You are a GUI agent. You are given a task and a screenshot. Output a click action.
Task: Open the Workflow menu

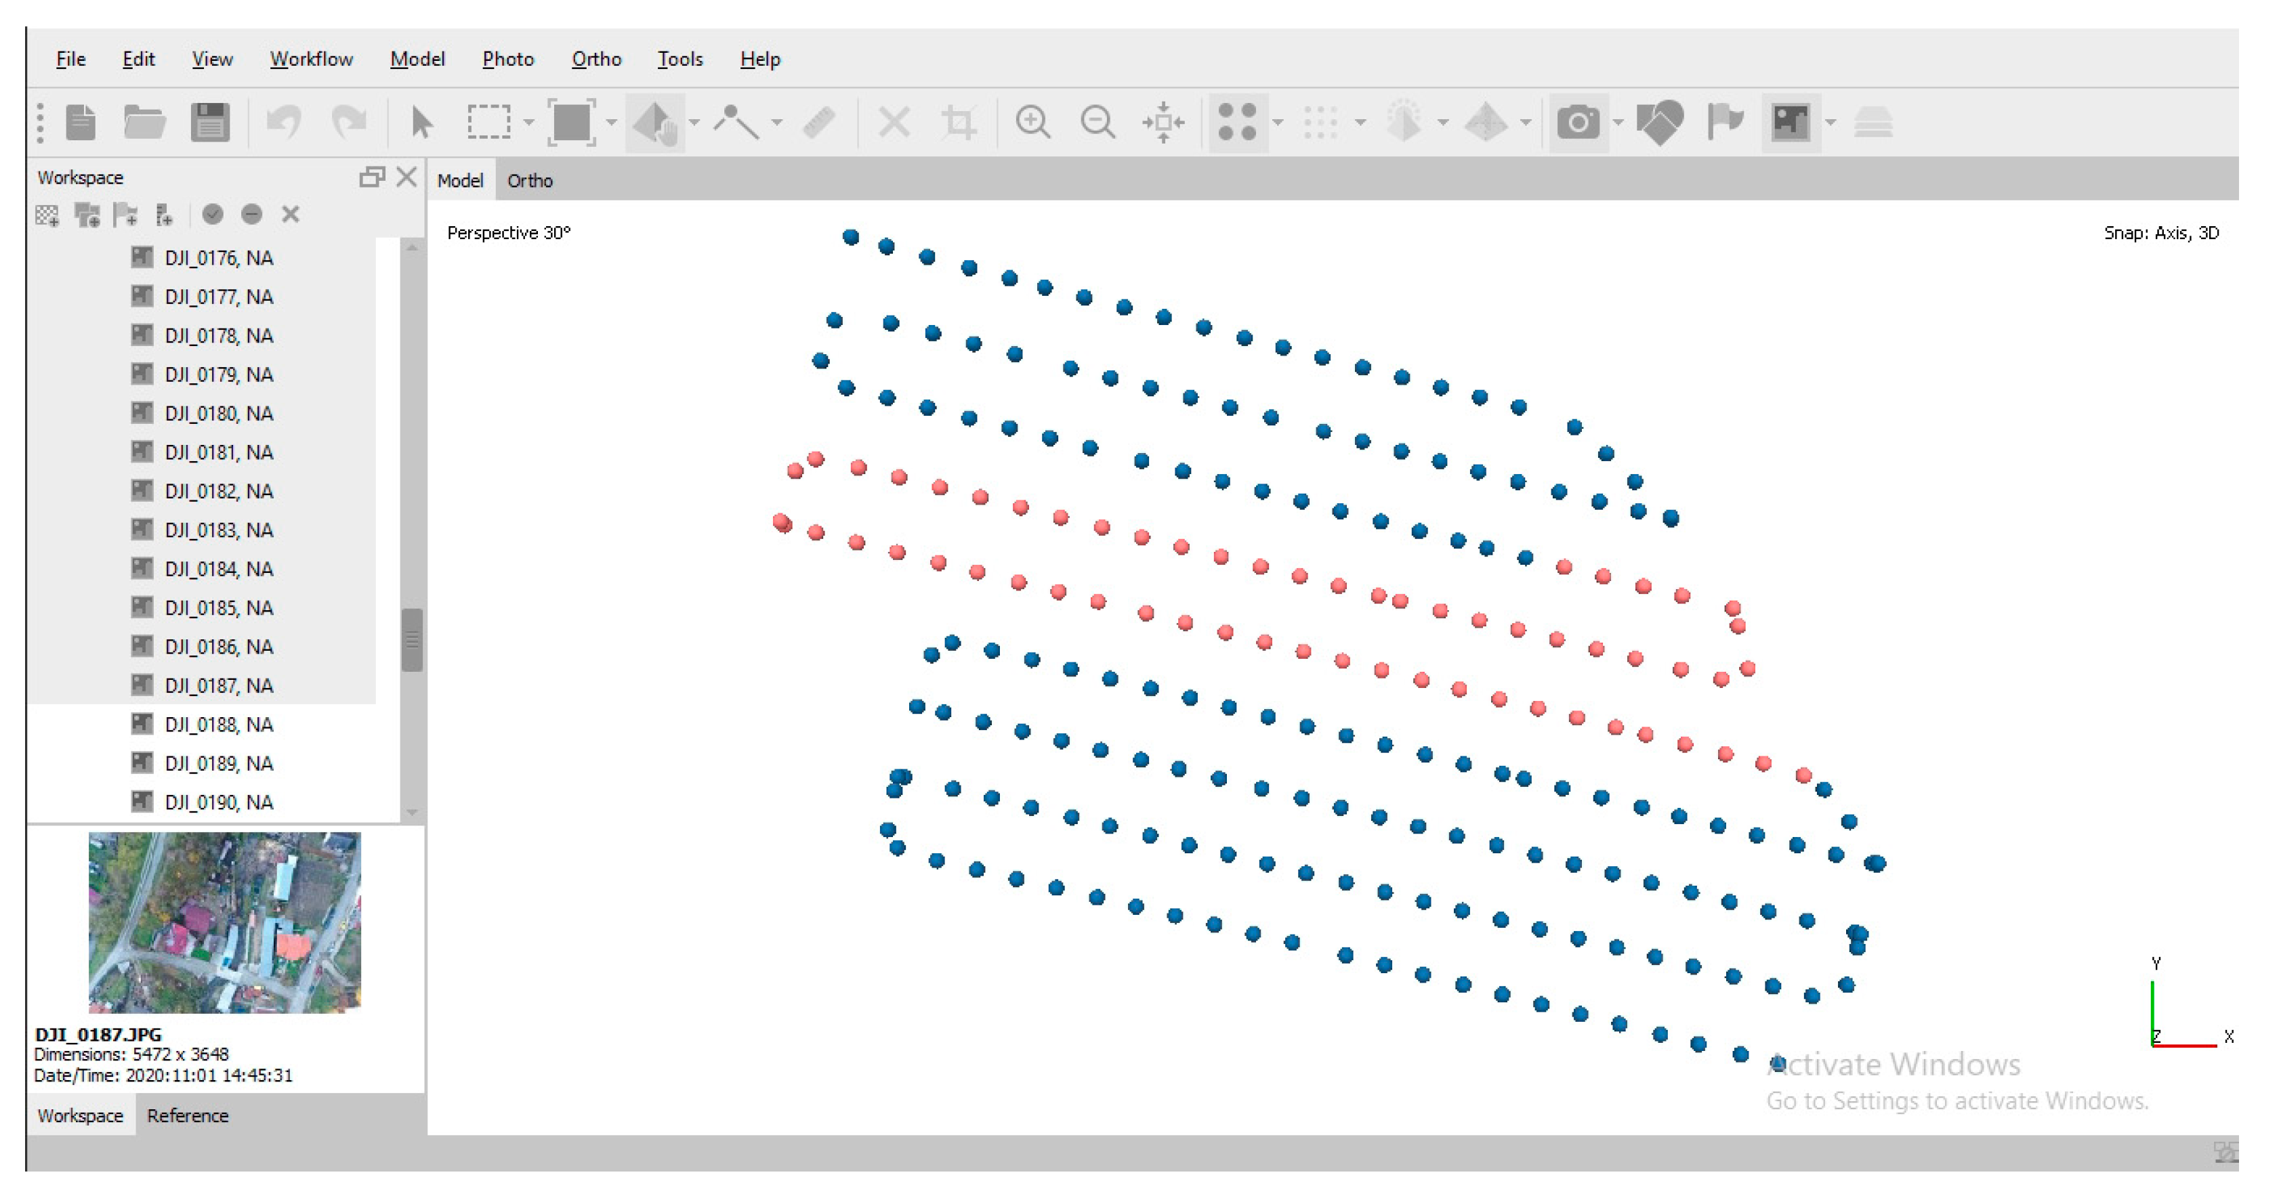click(x=310, y=60)
